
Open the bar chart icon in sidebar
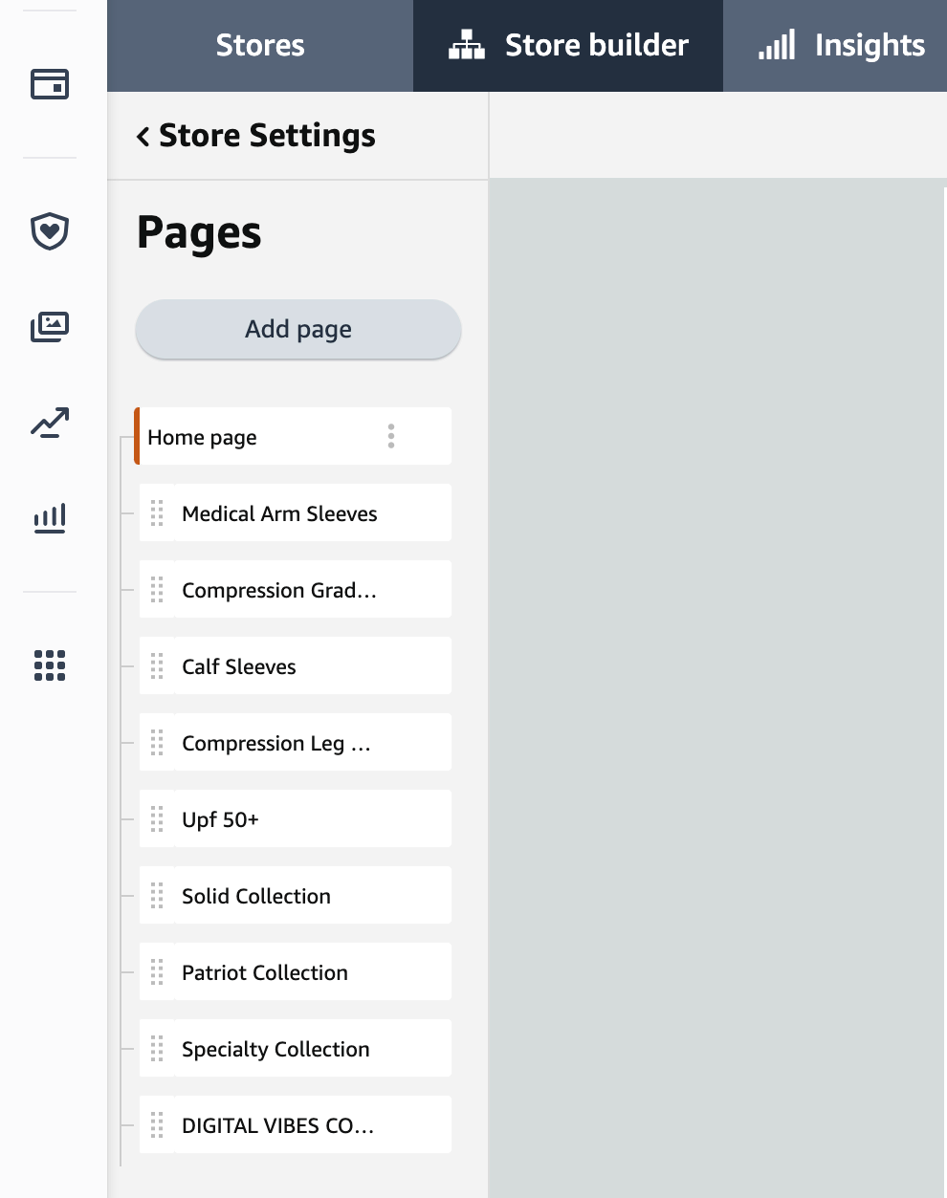50,518
